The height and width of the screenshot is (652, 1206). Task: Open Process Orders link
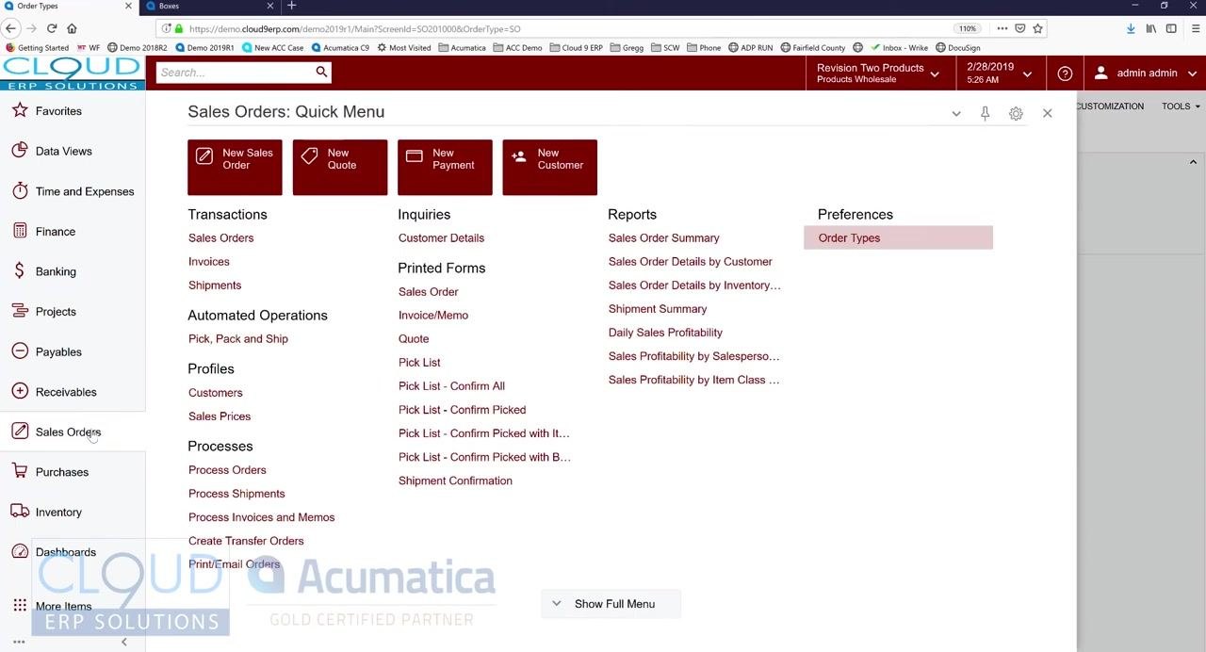click(227, 470)
